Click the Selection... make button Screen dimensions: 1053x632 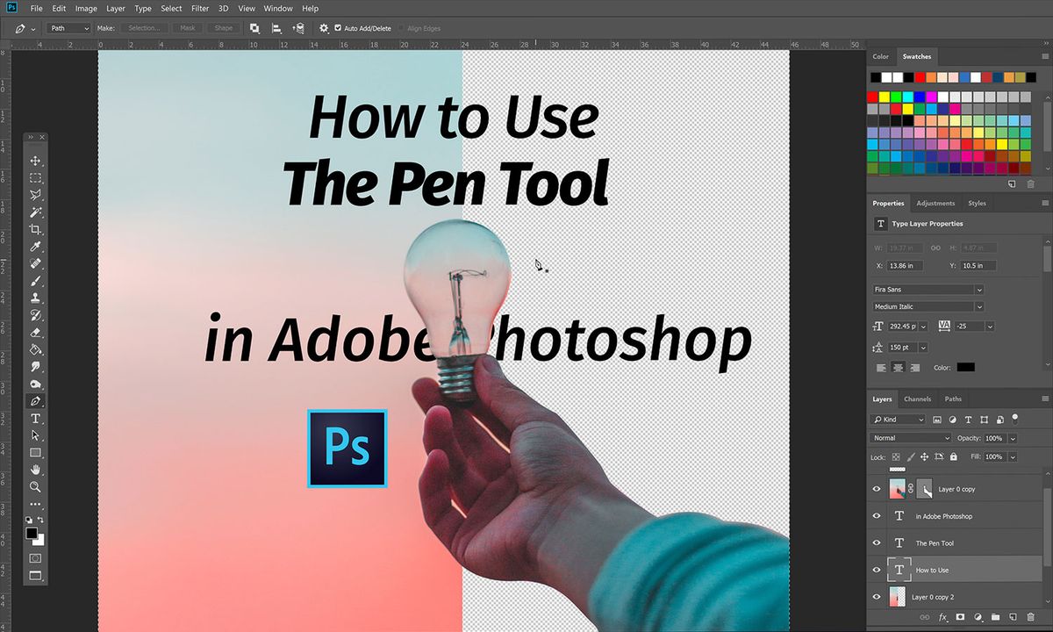pos(144,28)
